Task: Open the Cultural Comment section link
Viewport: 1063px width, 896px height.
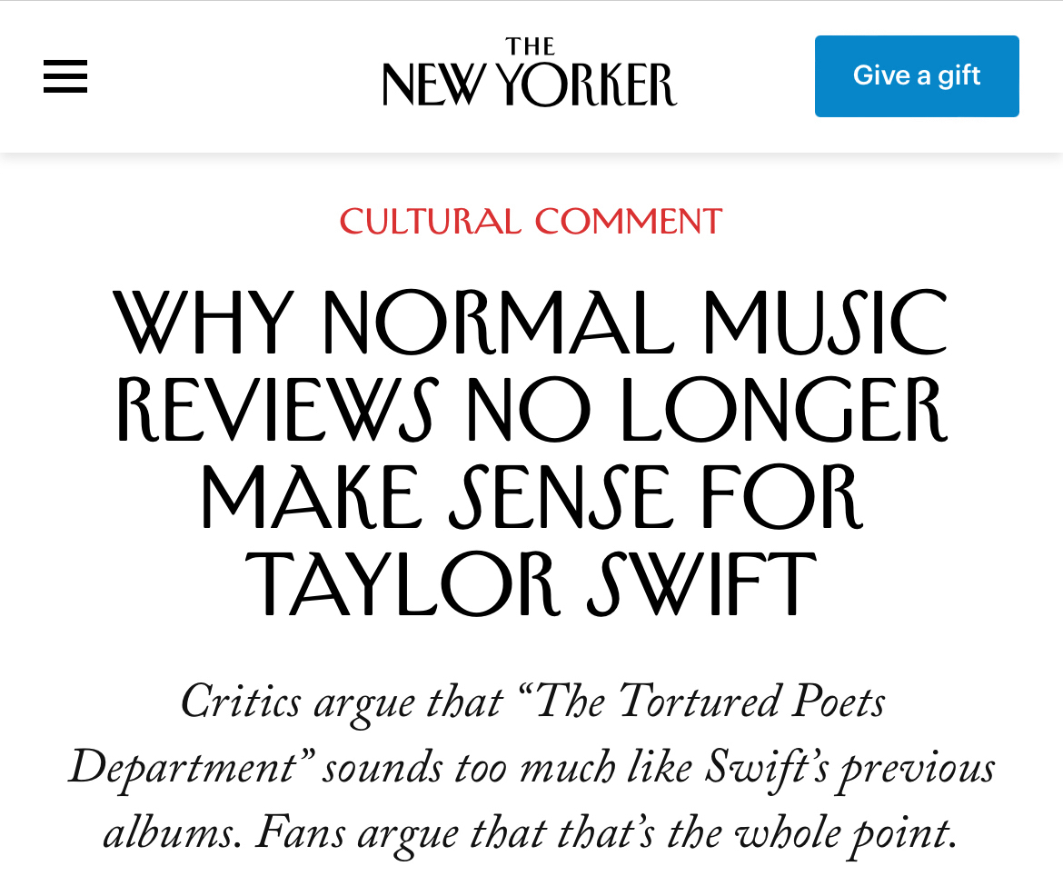Action: [531, 222]
